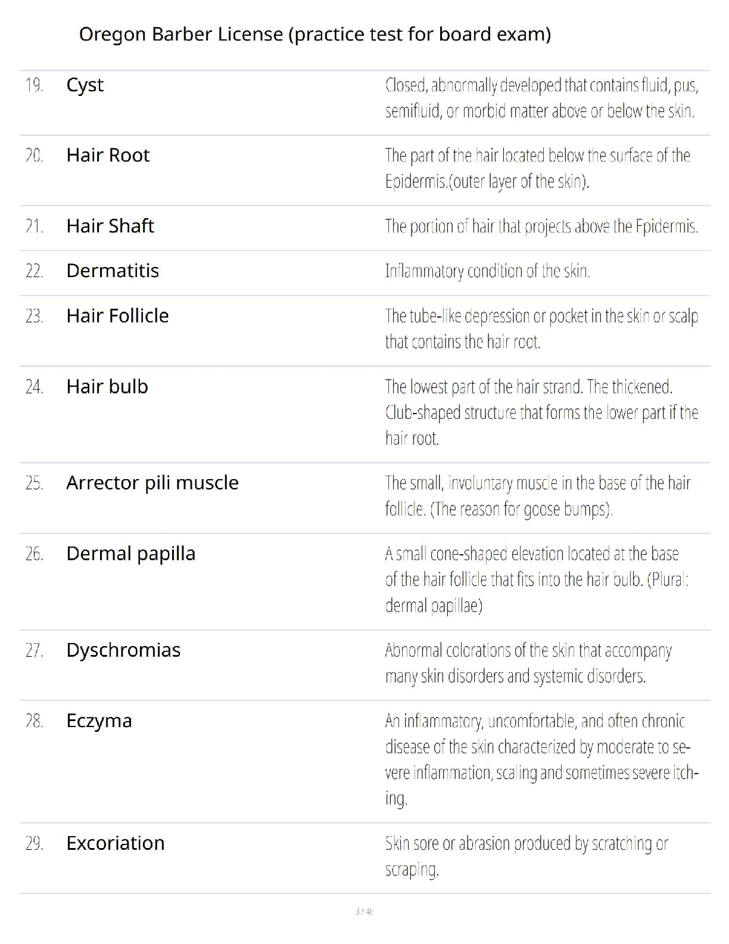
Task: Click the definition 'Skin sore or abrasion'
Action: [526, 856]
